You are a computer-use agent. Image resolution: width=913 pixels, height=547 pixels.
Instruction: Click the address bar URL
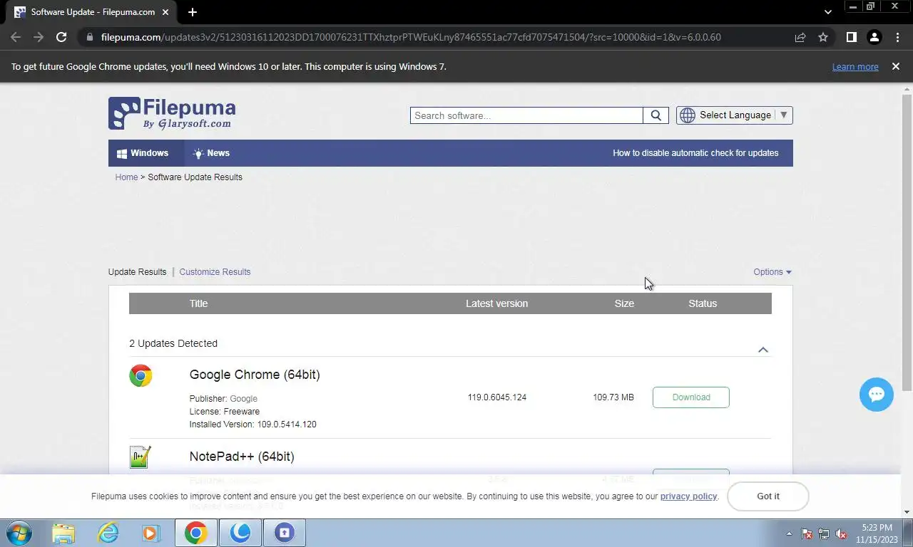click(x=411, y=37)
